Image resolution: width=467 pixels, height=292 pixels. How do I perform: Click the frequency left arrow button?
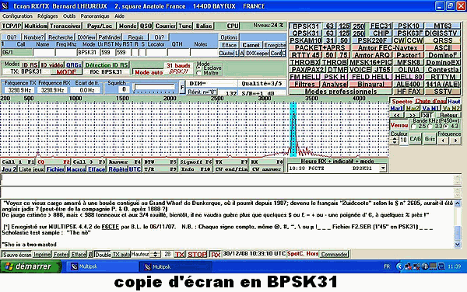coord(443,141)
